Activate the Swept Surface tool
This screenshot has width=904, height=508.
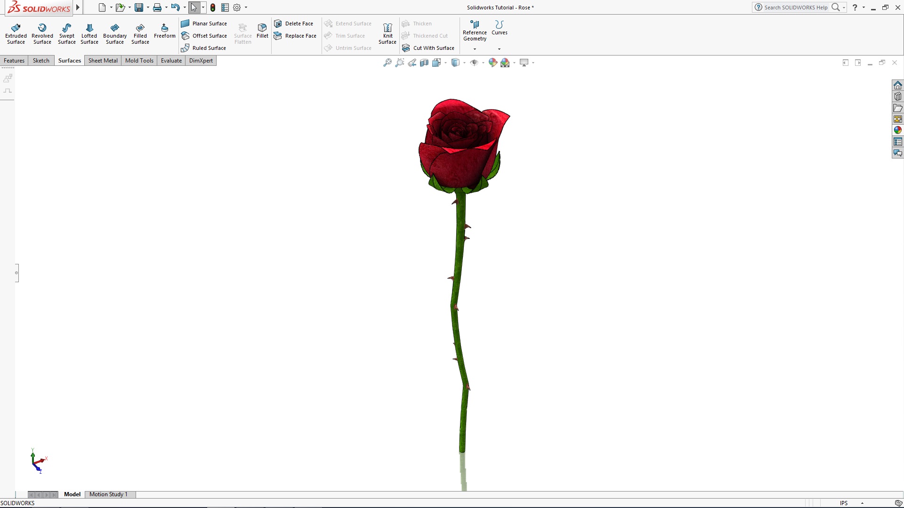pos(66,33)
